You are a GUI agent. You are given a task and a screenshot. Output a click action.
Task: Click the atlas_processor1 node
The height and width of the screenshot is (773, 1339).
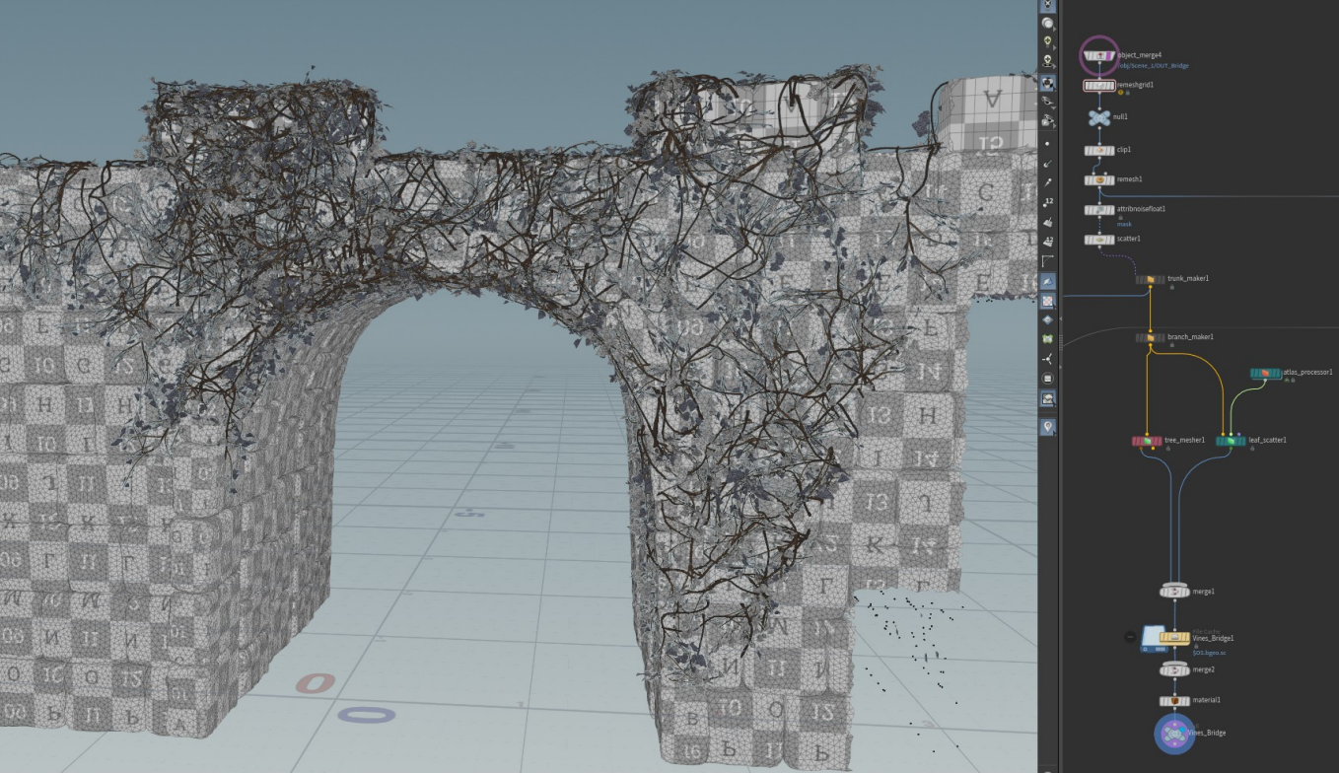point(1265,373)
